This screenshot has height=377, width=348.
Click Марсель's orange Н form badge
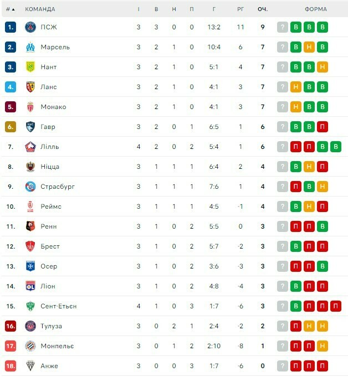[309, 47]
